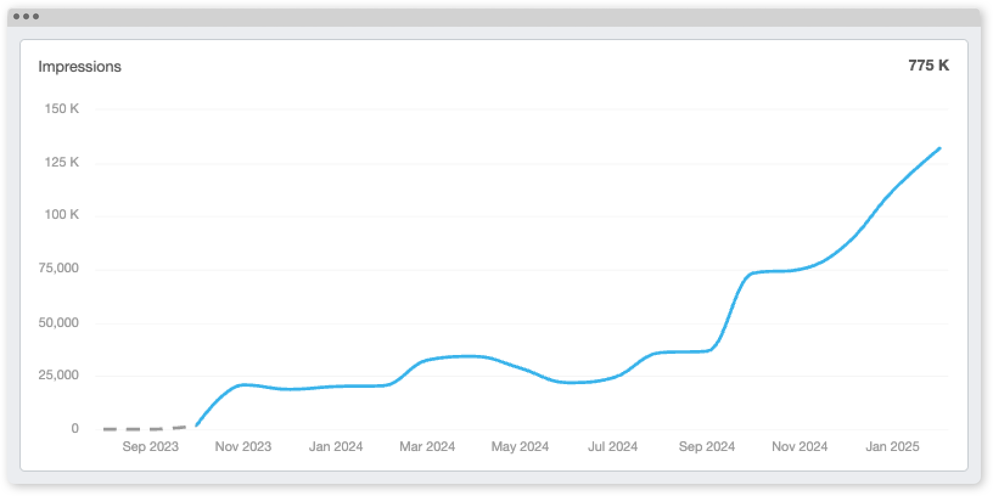
Task: Click the 'Jul 2024' x-axis label
Action: [613, 447]
